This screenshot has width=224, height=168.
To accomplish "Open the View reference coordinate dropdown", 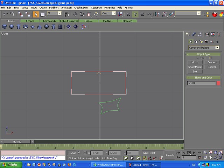I will [x=108, y=13].
